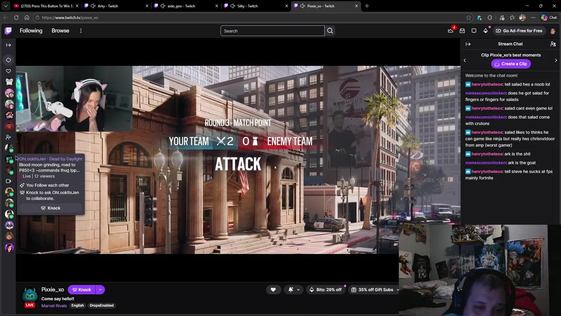Open the Twitch user avatar menu
Screen dimensions: 561x316
(x=553, y=31)
